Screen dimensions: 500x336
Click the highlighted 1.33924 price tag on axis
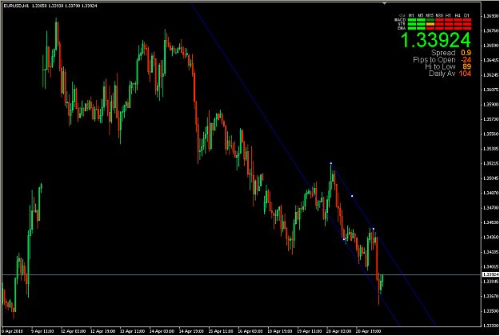(490, 274)
